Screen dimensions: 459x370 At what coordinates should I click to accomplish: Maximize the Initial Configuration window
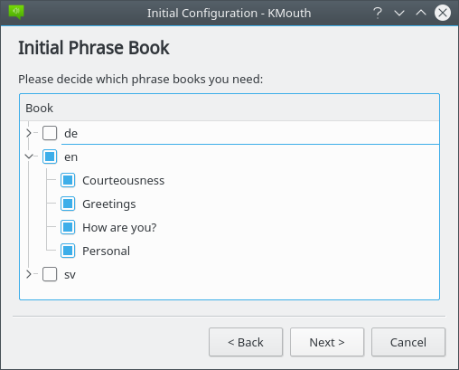[x=421, y=13]
